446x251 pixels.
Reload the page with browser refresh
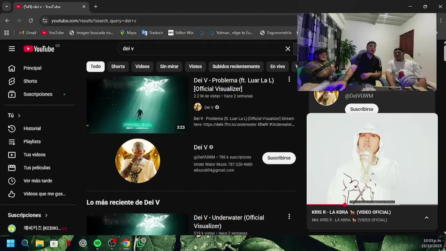pyautogui.click(x=31, y=21)
